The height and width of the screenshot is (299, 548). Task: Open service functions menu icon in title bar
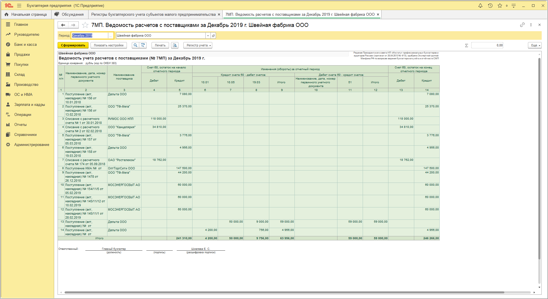point(514,5)
